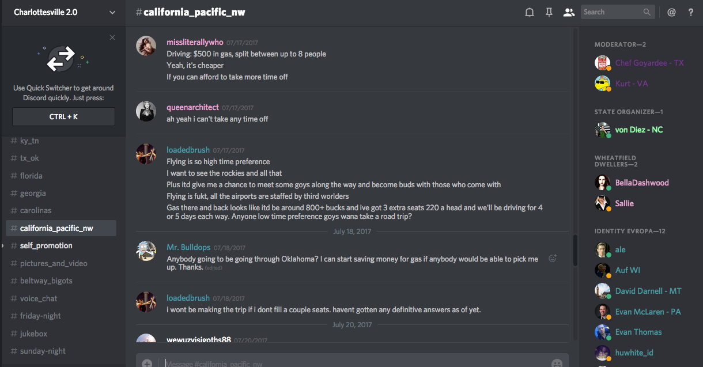Show pinned messages
Image resolution: width=703 pixels, height=367 pixels.
[549, 12]
